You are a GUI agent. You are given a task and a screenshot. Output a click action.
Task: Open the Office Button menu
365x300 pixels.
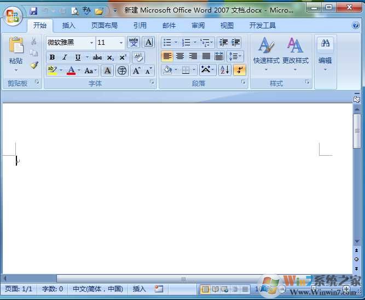(13, 17)
